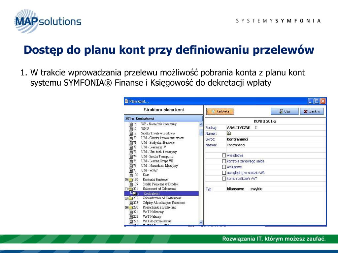Click scrollbar up arrow in account tree

click(x=201, y=124)
